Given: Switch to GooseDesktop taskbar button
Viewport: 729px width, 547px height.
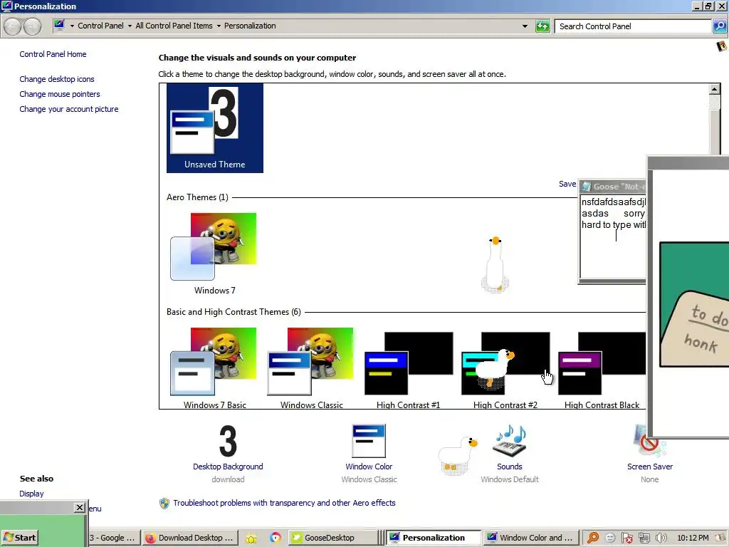Looking at the screenshot, I should pyautogui.click(x=332, y=538).
